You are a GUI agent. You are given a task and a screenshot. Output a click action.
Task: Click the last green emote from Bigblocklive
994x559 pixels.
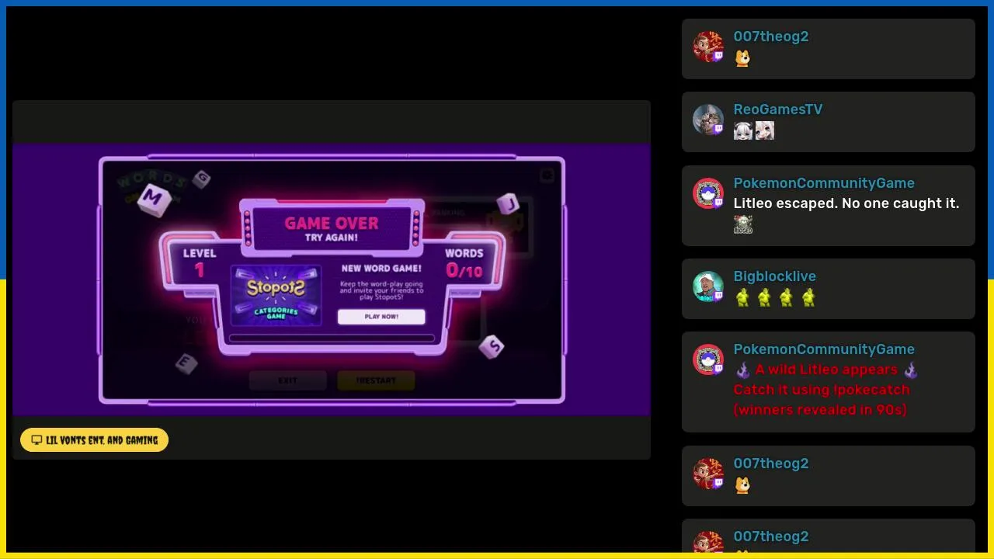tap(808, 297)
